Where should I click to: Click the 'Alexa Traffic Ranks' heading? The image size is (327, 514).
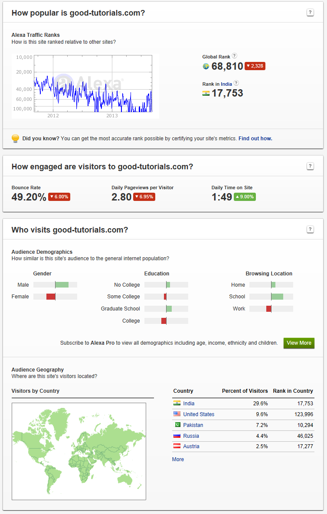click(36, 35)
